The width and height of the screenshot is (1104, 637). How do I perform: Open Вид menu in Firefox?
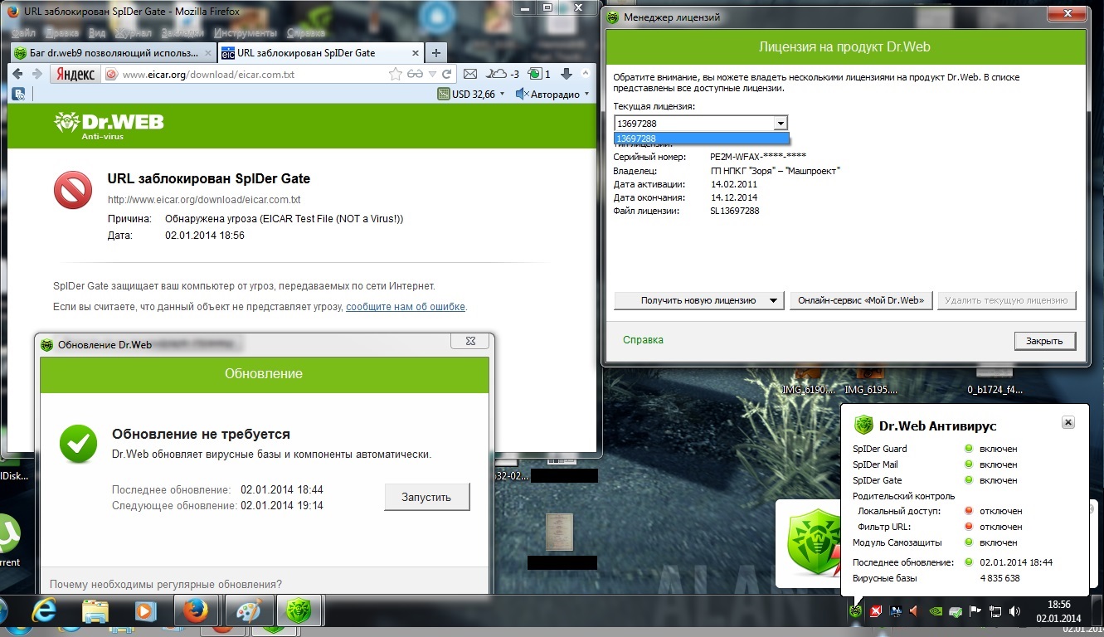tap(97, 33)
